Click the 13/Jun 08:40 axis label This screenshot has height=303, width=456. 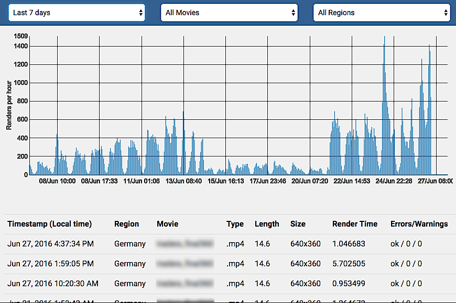[x=183, y=181]
